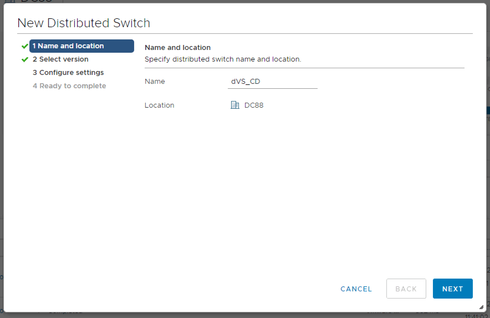490x318 pixels.
Task: Click the New Distributed Switch dialog title
Action: click(84, 23)
